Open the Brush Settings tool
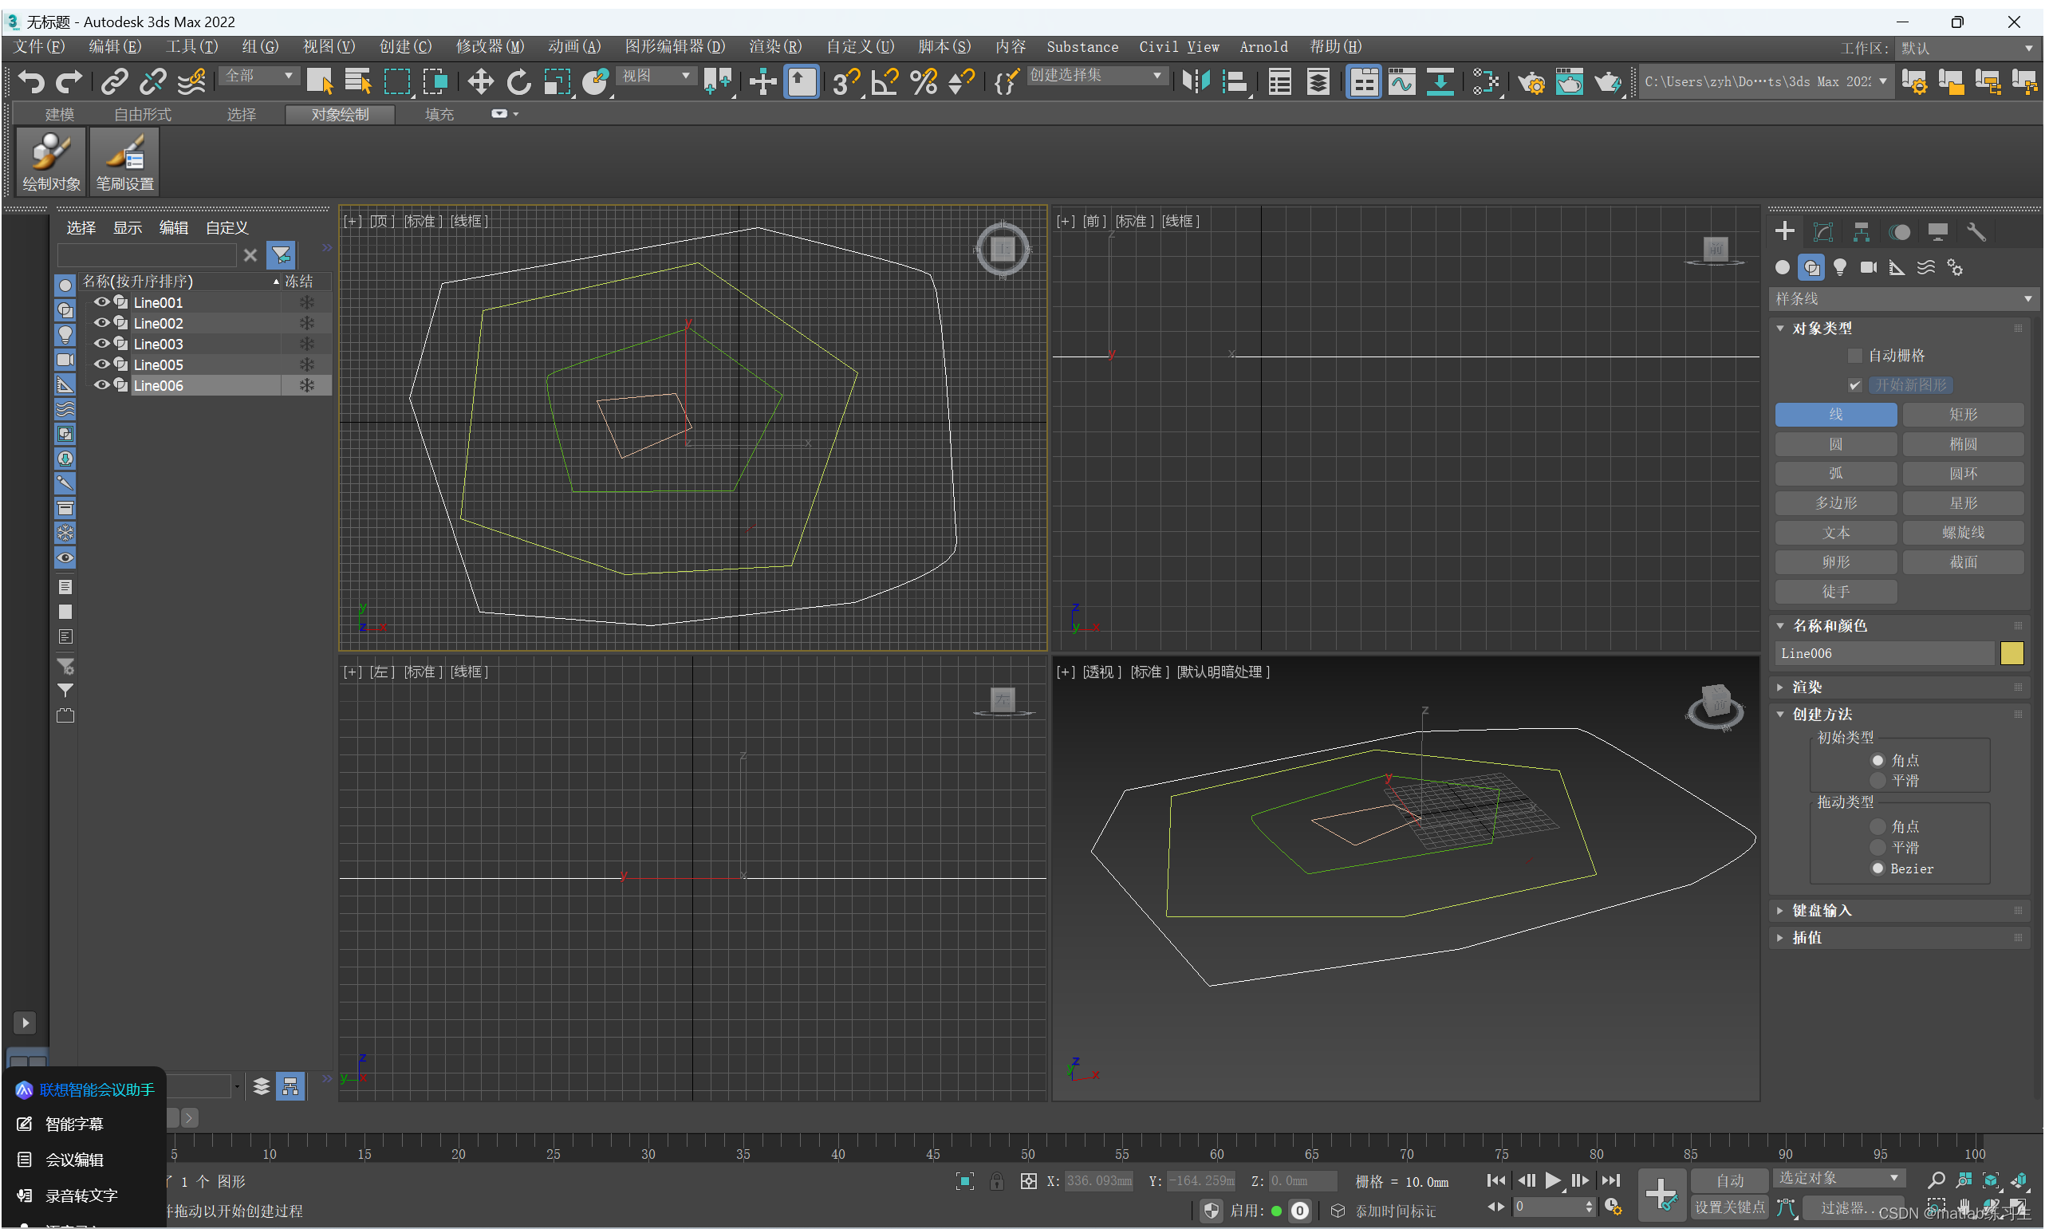The height and width of the screenshot is (1229, 2045). (124, 161)
